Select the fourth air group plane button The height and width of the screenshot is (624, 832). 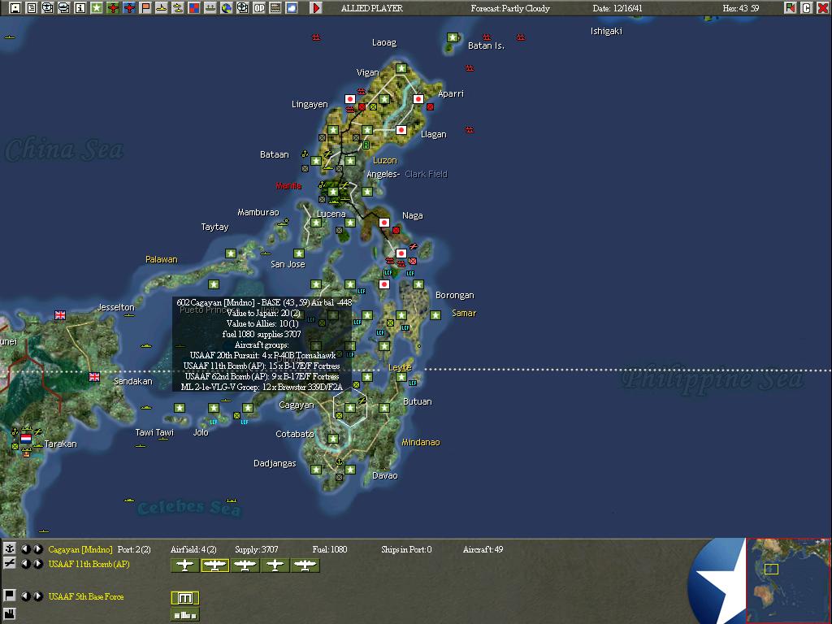tap(275, 565)
